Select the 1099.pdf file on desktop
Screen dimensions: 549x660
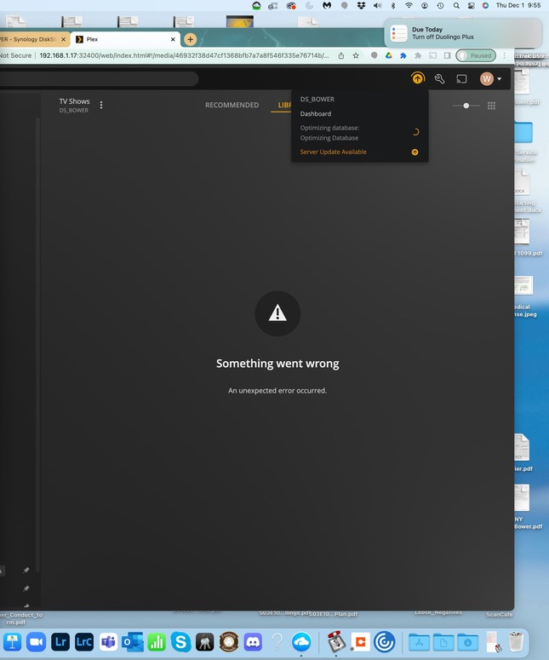[524, 238]
